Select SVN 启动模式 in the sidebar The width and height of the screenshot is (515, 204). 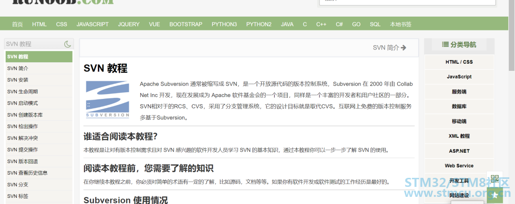click(39, 103)
